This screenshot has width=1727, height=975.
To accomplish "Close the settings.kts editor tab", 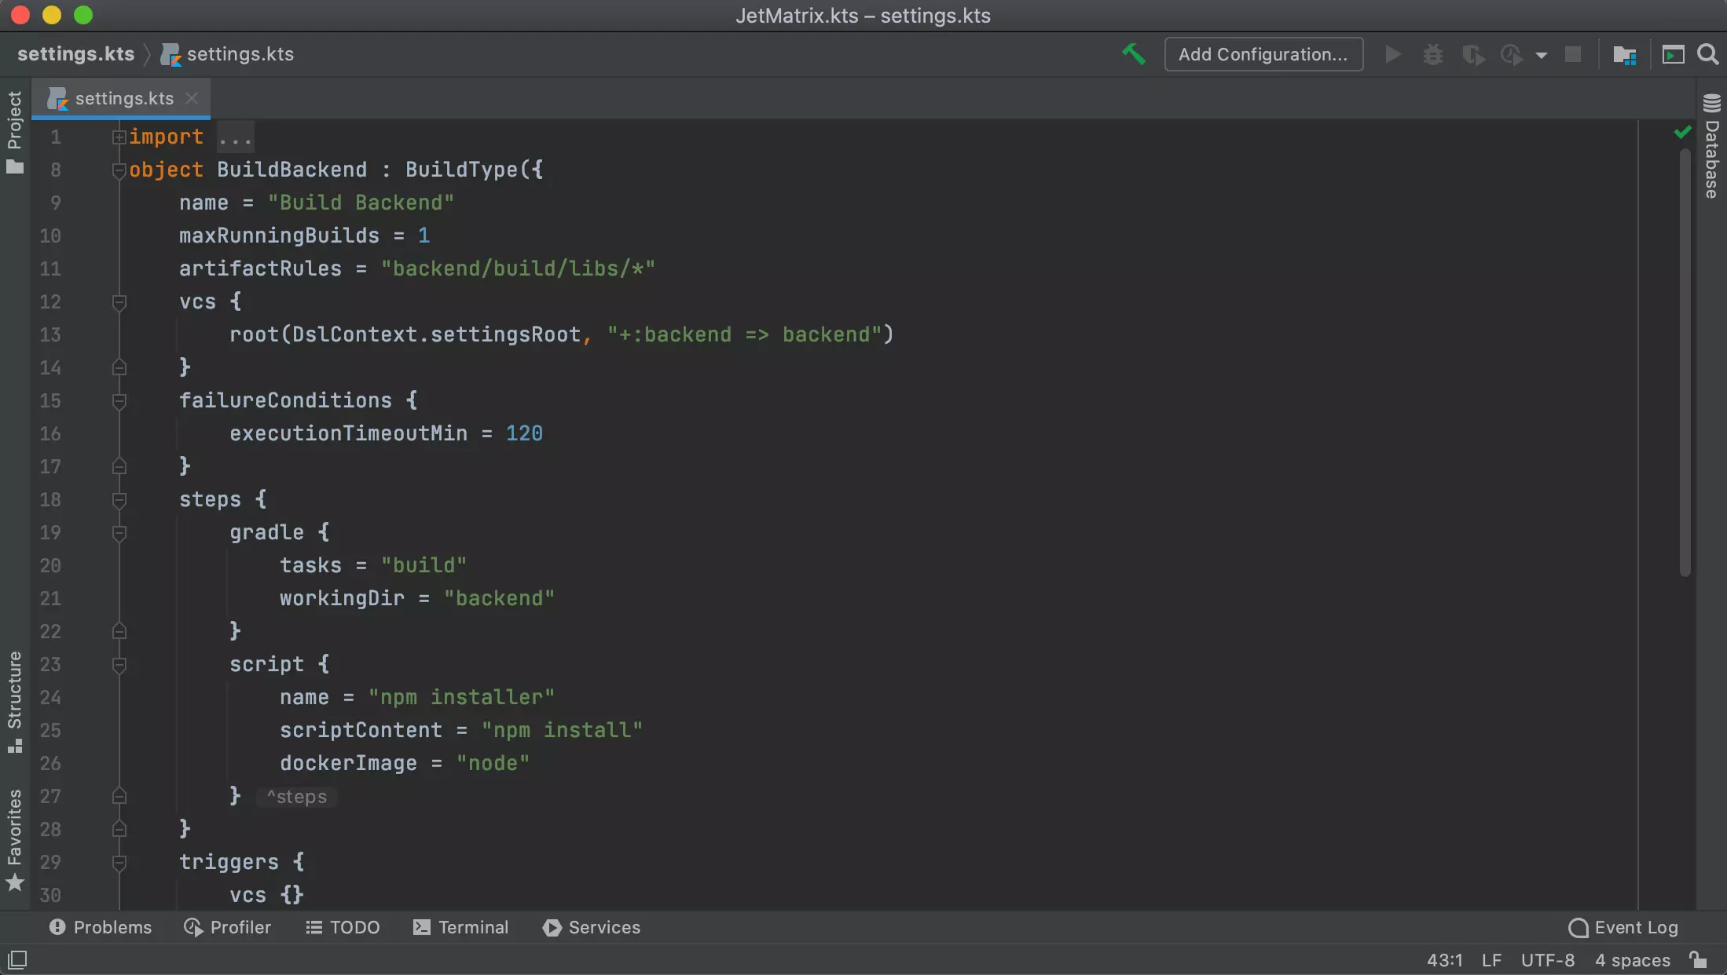I will click(192, 98).
